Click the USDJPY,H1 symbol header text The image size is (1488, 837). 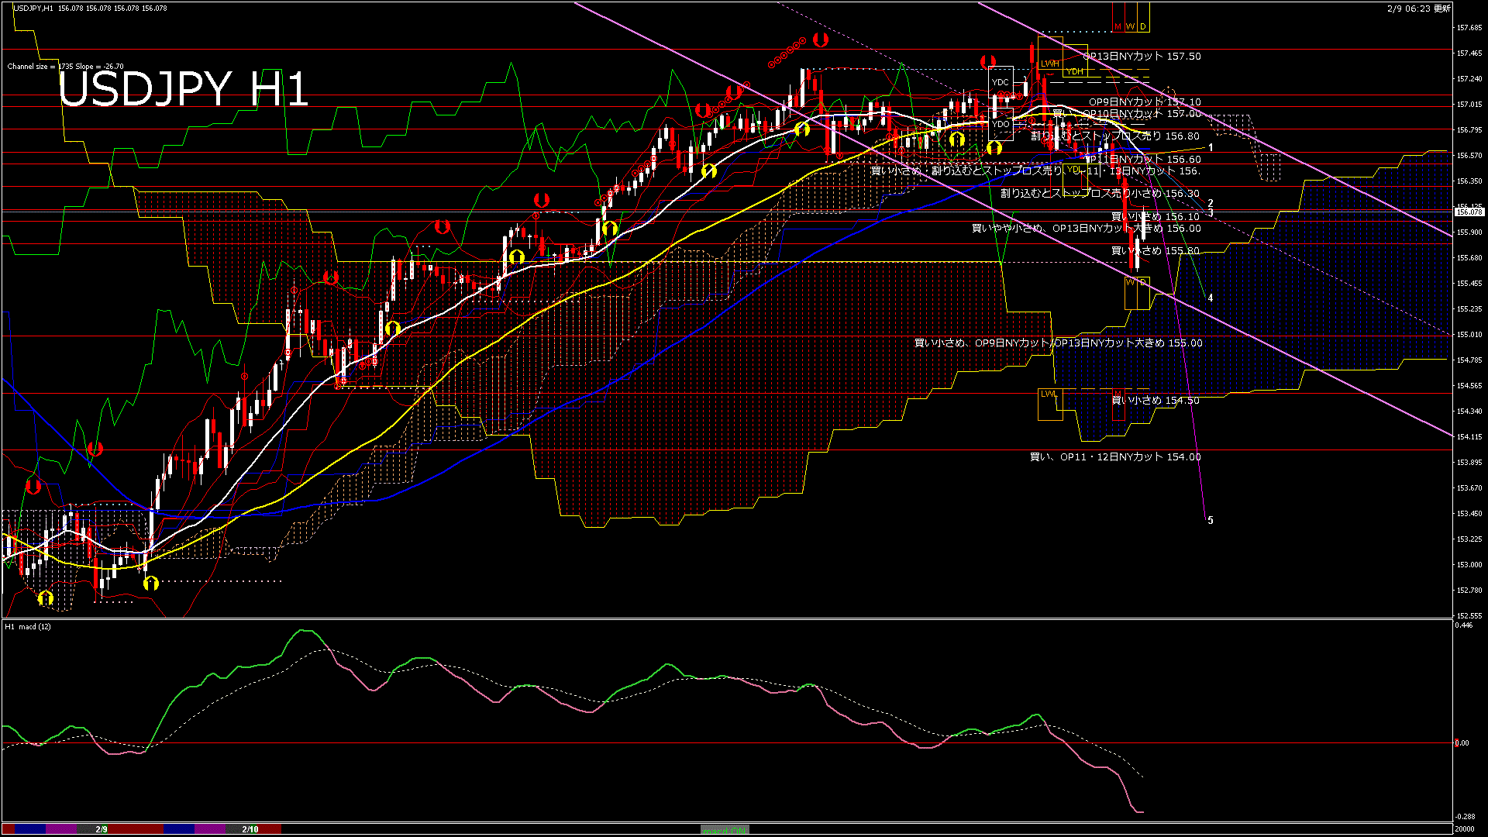click(33, 8)
